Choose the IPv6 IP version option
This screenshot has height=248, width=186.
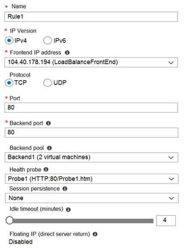[x=48, y=40]
